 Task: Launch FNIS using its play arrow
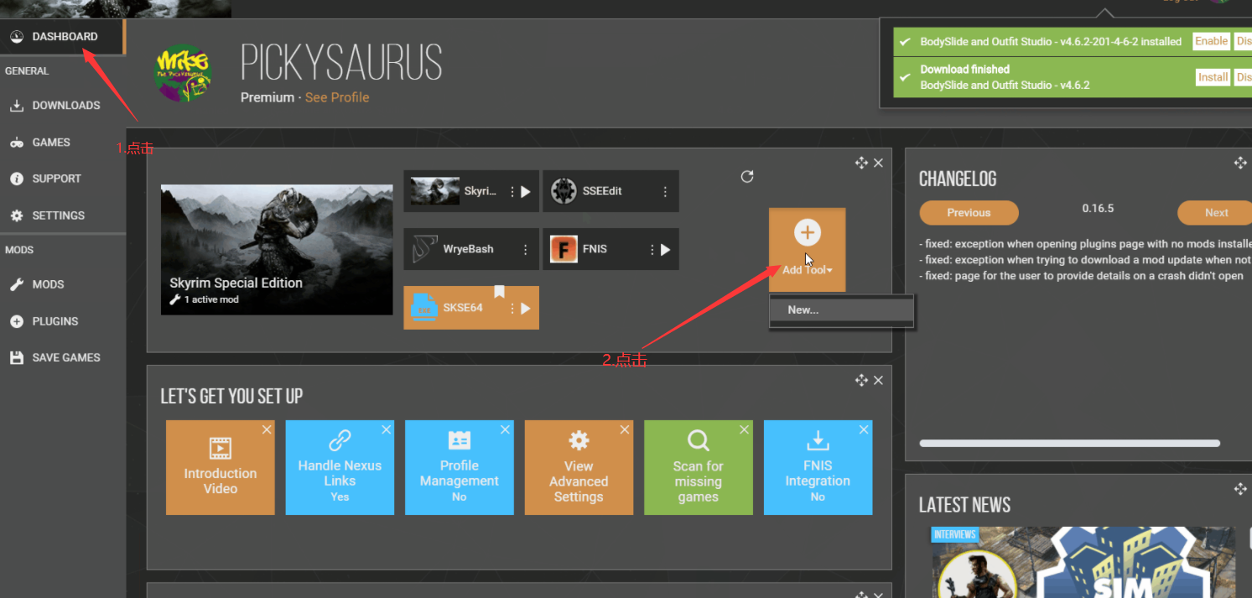665,250
